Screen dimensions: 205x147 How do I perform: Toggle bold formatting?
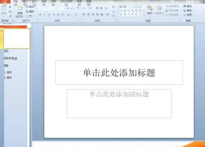point(40,15)
